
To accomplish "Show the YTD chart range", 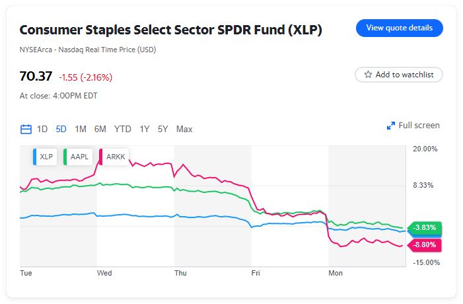I will [x=122, y=129].
